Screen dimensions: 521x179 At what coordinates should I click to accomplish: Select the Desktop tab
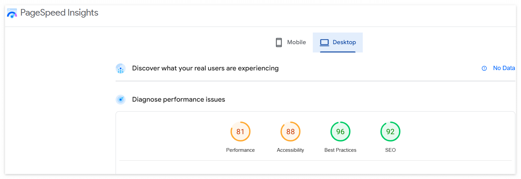[x=338, y=43]
